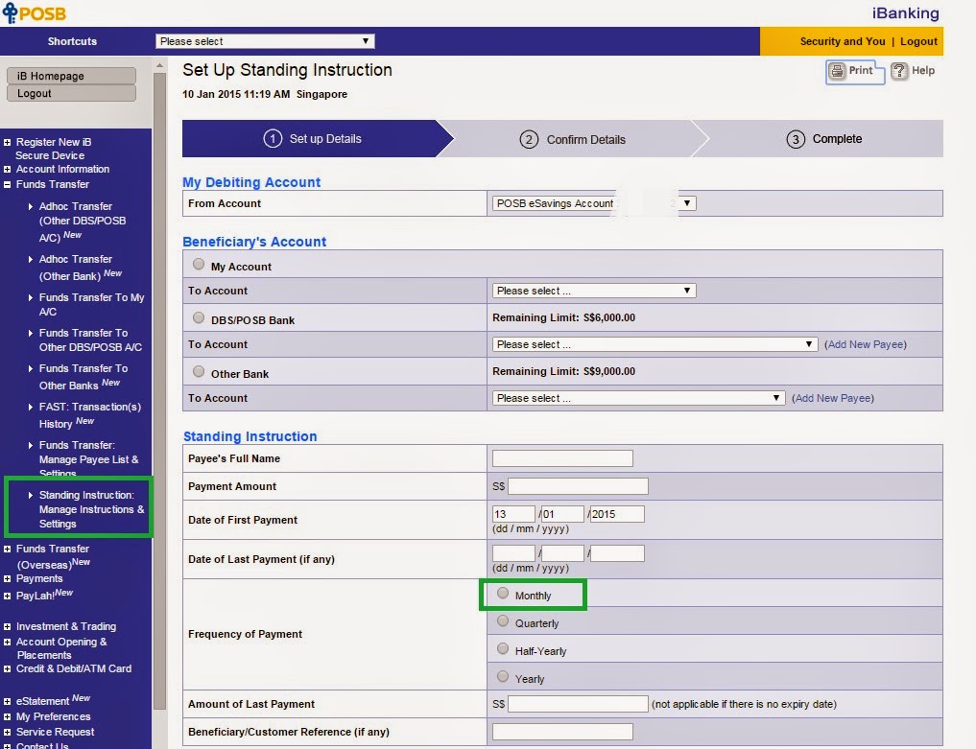Select My Account radio button
976x749 pixels.
[199, 264]
